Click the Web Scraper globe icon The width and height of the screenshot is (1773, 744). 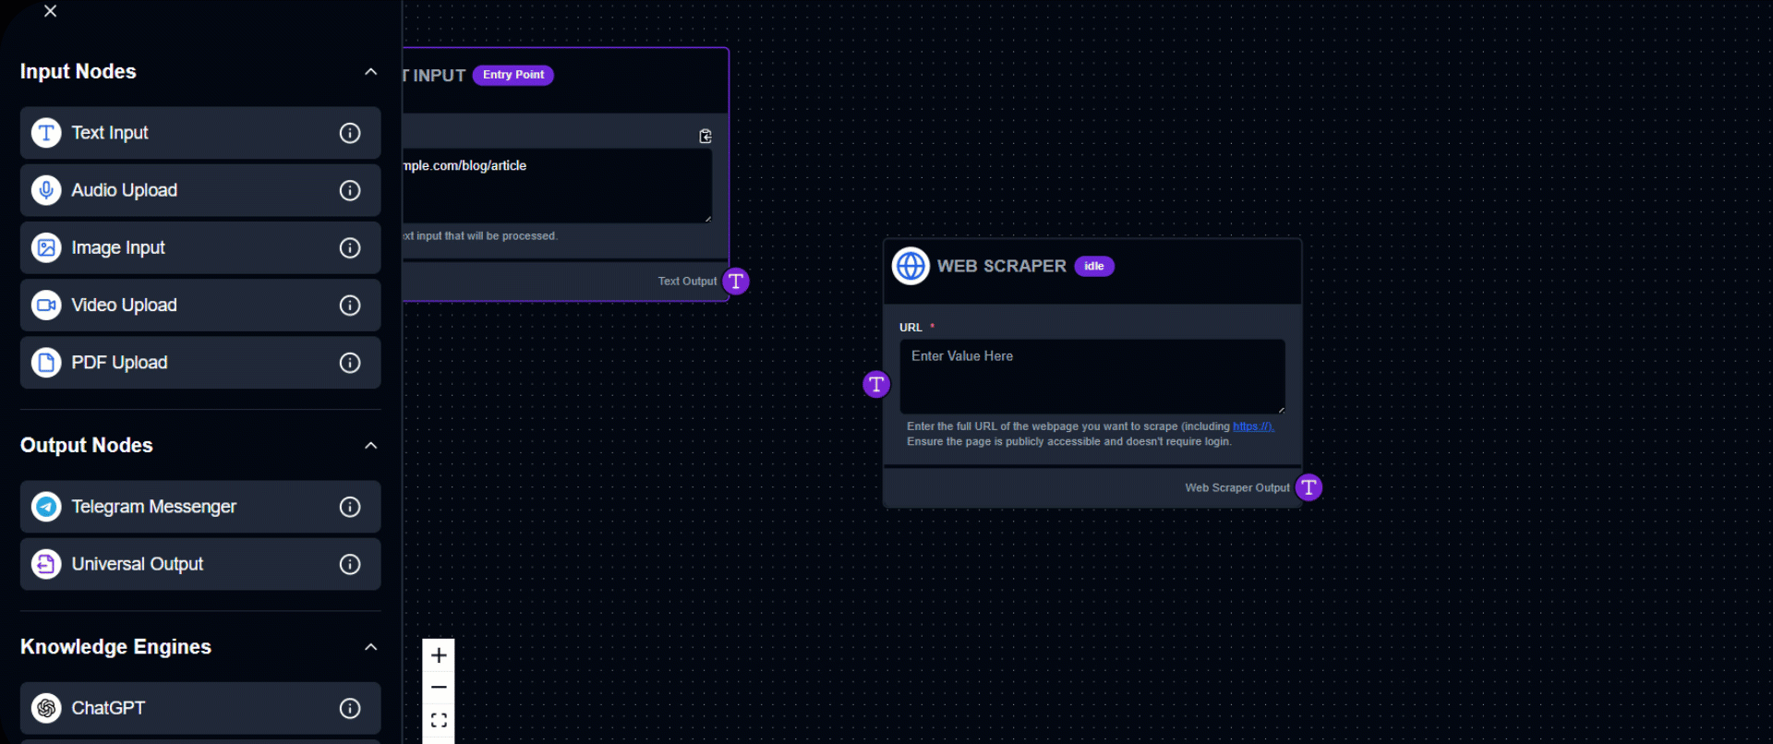[x=911, y=267]
